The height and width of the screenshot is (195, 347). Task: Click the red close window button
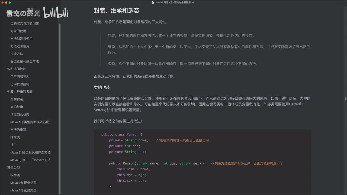(2, 2)
